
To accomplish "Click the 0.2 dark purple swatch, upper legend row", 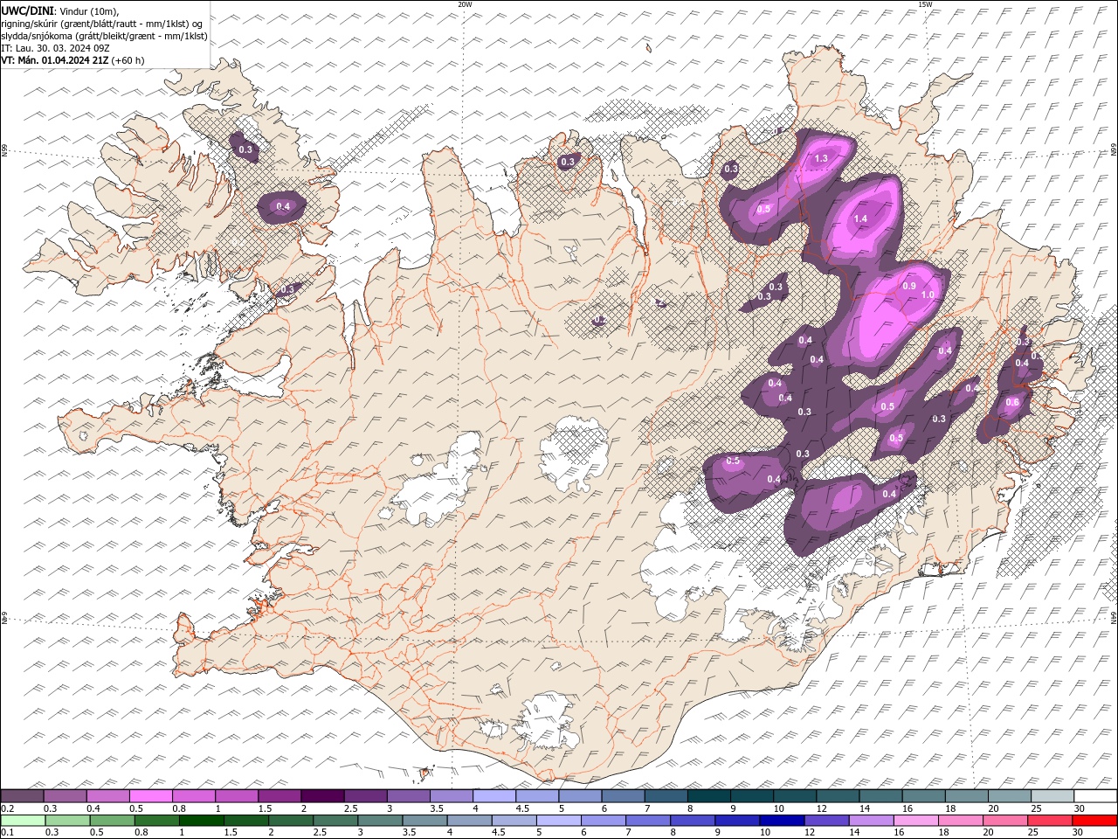I will [x=22, y=796].
